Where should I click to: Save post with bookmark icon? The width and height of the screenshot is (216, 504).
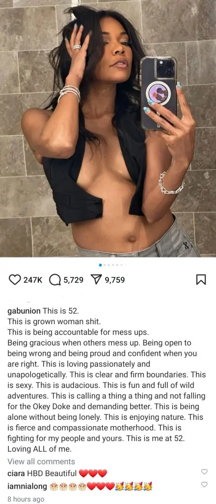tap(200, 280)
